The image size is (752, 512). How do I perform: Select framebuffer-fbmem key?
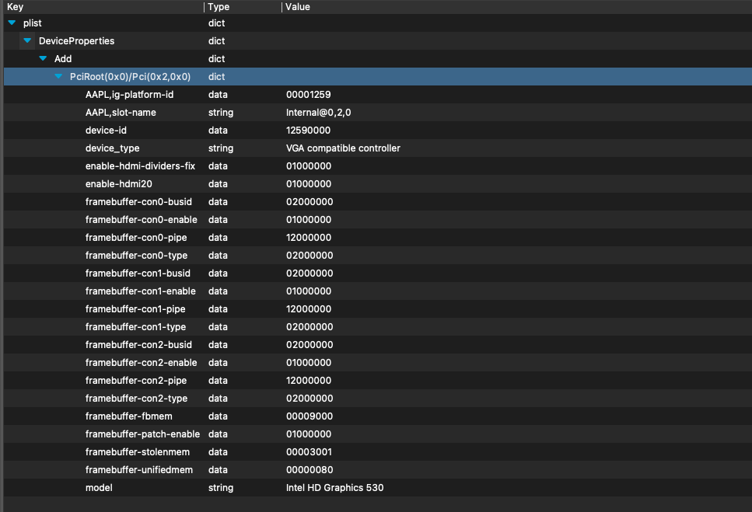click(128, 416)
